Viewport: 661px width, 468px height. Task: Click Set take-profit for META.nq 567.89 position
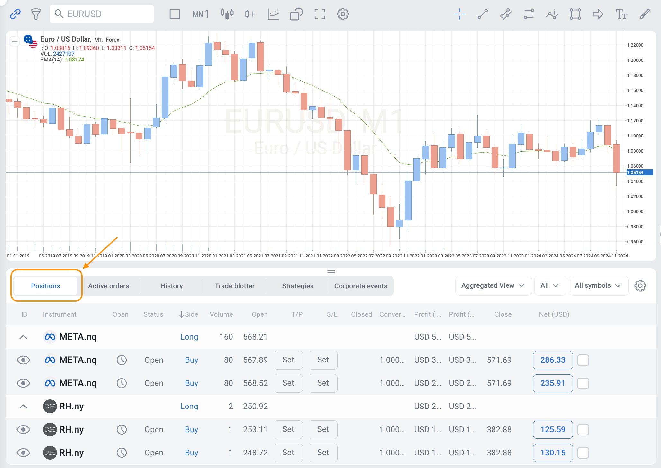point(288,360)
